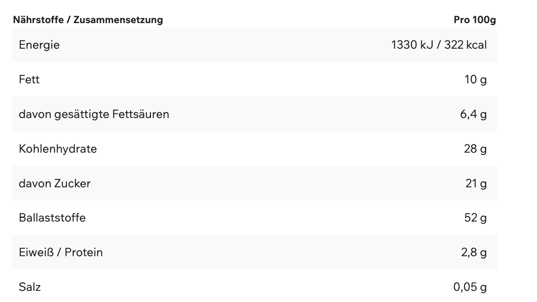This screenshot has height=302, width=537.
Task: Click the '10 g' fat value
Action: click(x=476, y=79)
